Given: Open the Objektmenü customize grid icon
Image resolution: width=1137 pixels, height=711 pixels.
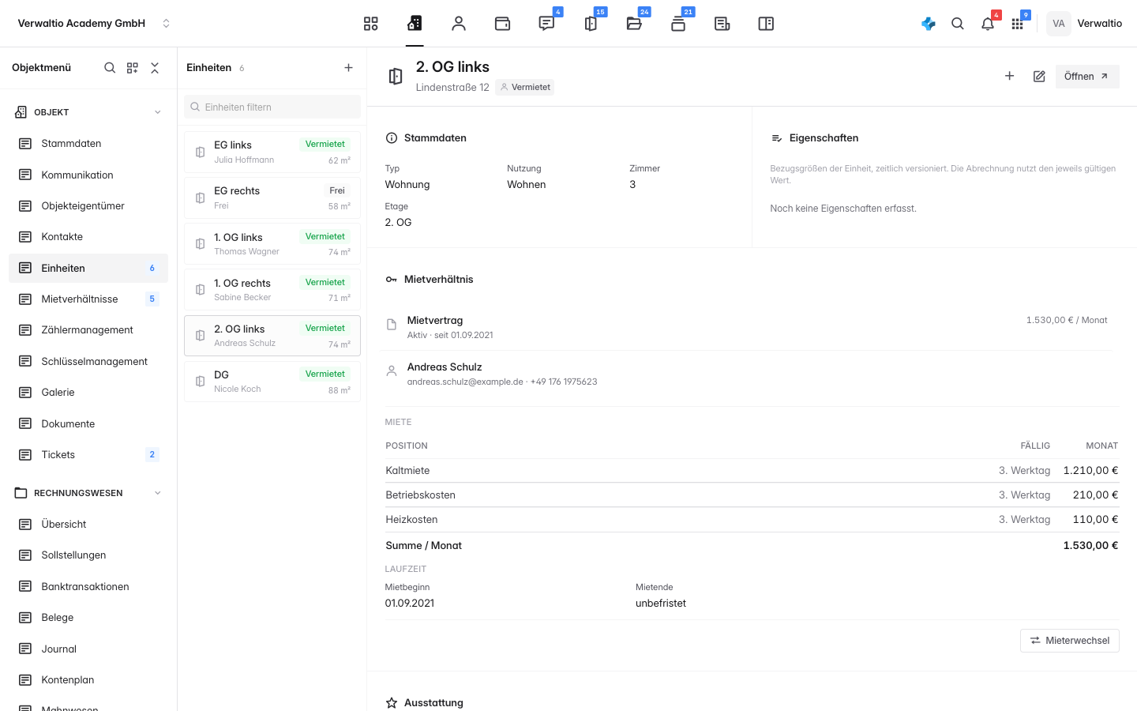Looking at the screenshot, I should (133, 68).
